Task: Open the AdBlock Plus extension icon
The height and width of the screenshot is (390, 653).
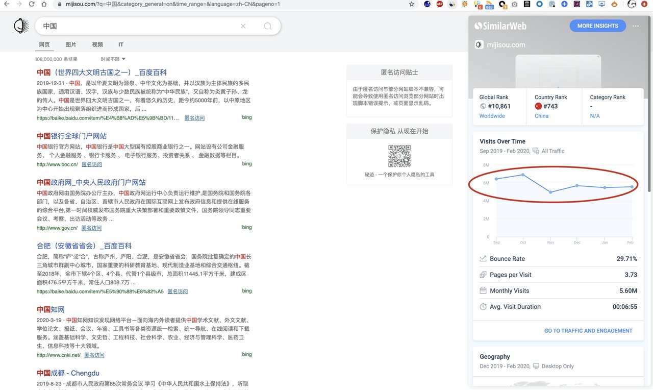Action: [439, 4]
